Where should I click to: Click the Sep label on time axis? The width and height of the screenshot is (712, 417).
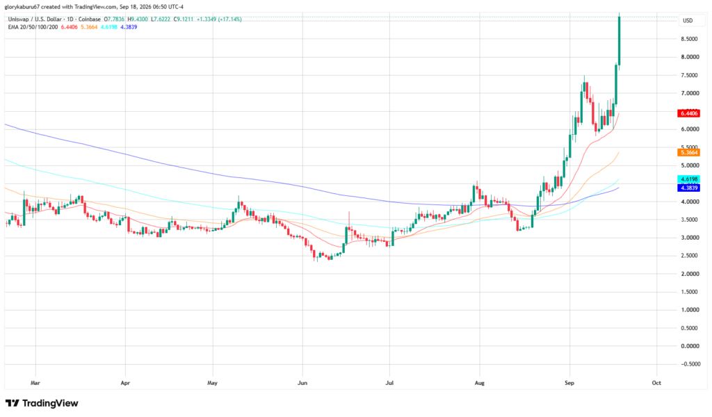[x=569, y=383]
